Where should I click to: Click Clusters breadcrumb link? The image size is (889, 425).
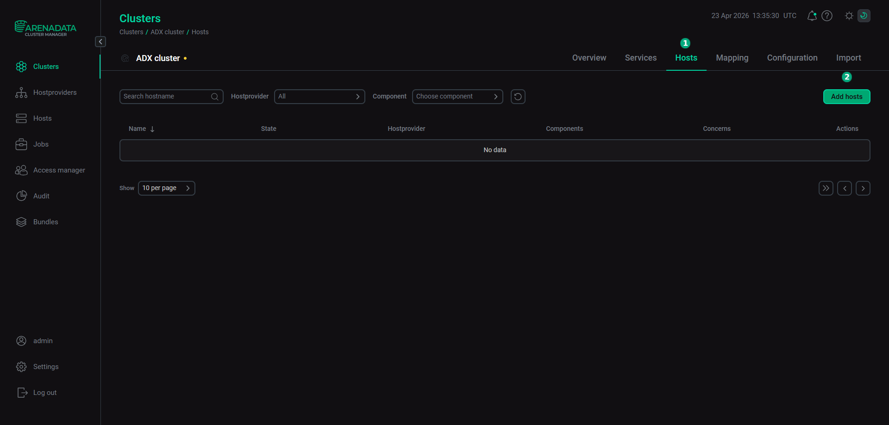[x=131, y=32]
